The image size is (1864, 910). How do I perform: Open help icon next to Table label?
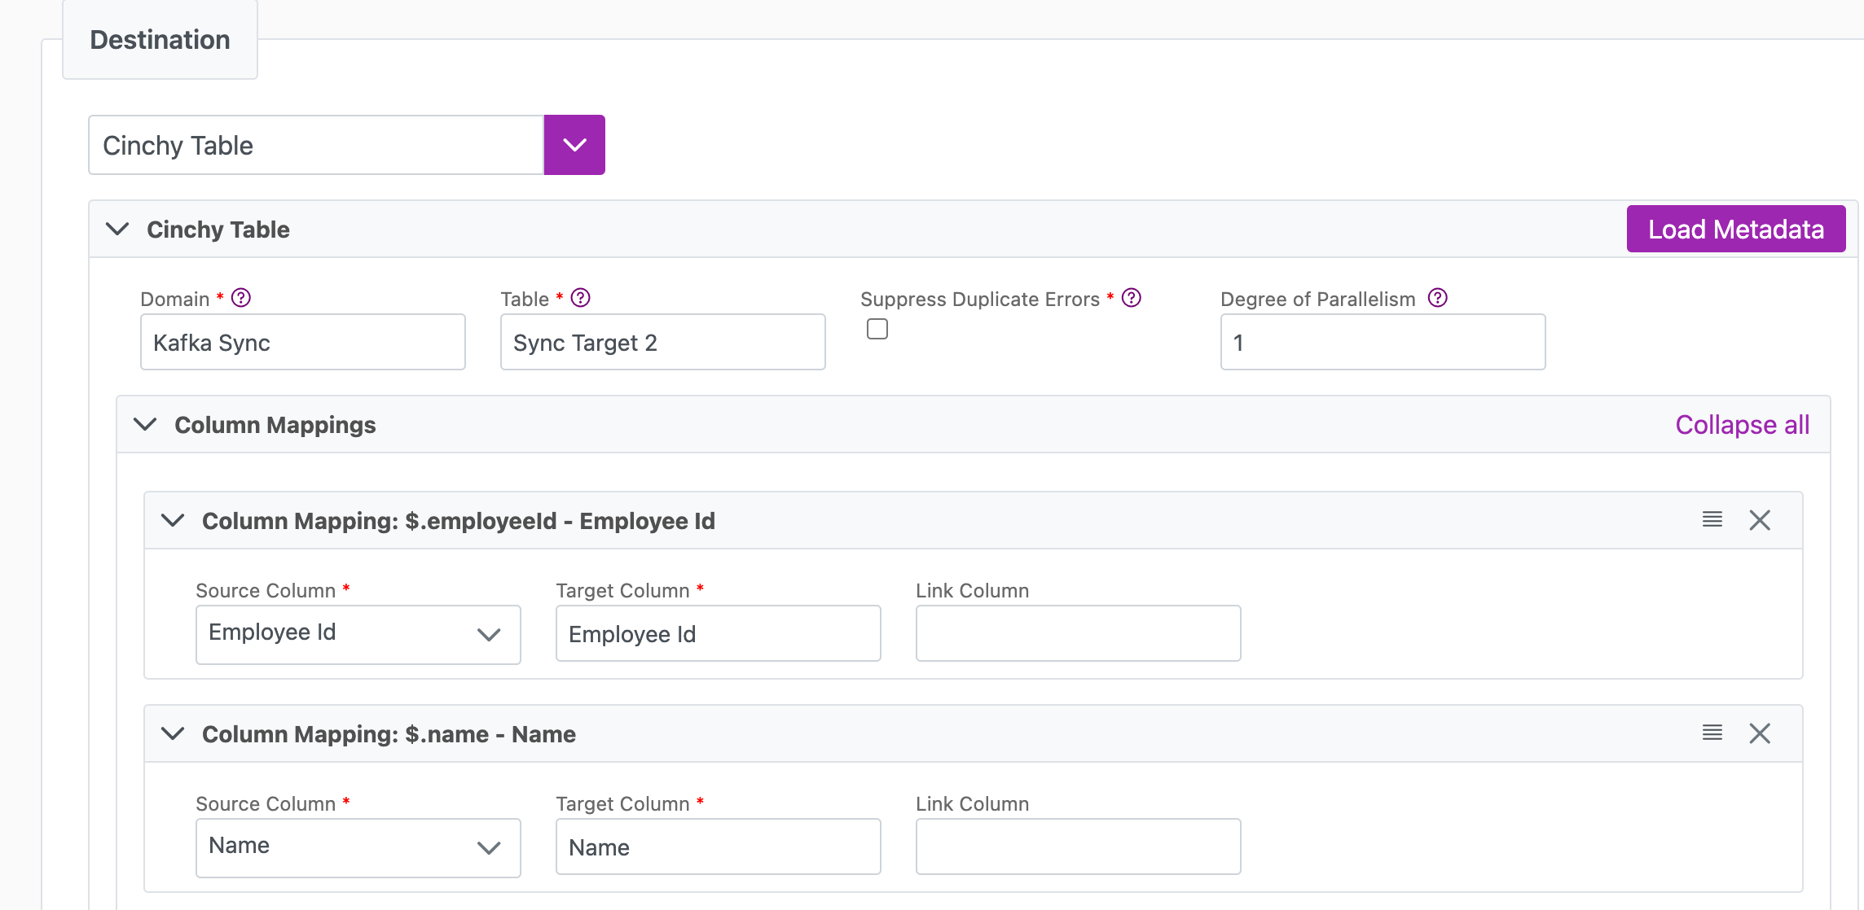(x=580, y=298)
